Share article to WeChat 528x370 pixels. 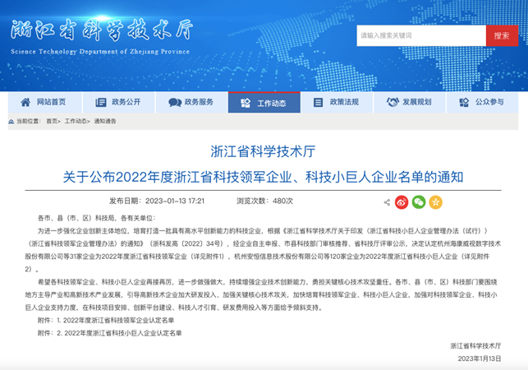(419, 201)
